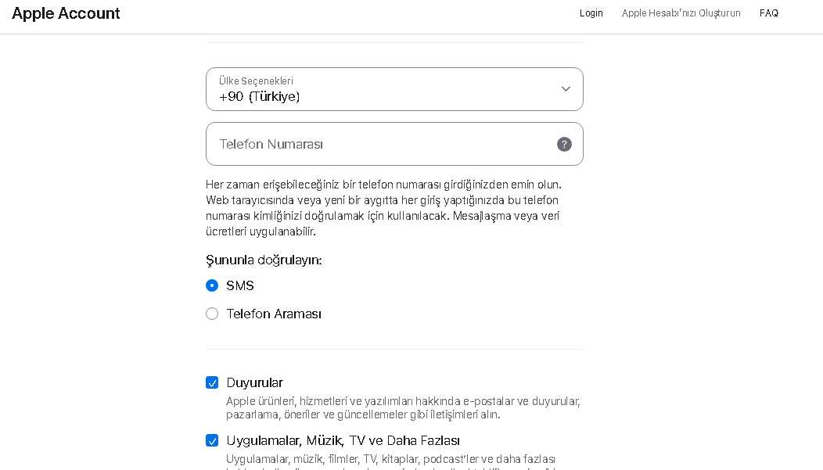Click the Şununla doğrulayın heading
The image size is (823, 470).
point(264,260)
